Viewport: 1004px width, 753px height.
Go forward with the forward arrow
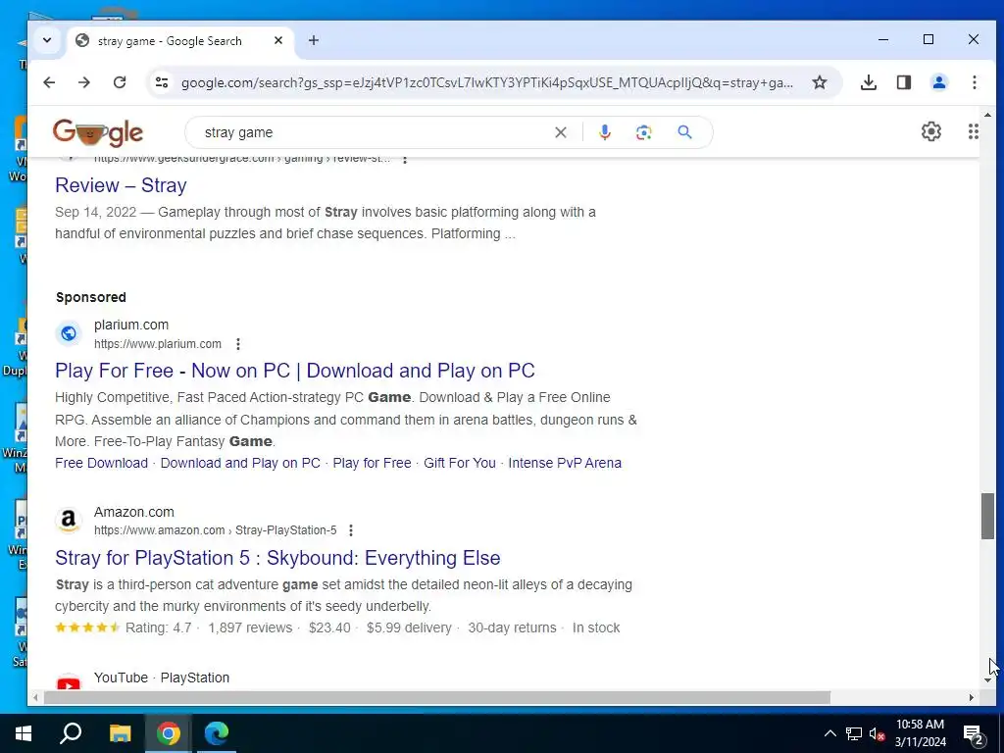(x=84, y=82)
